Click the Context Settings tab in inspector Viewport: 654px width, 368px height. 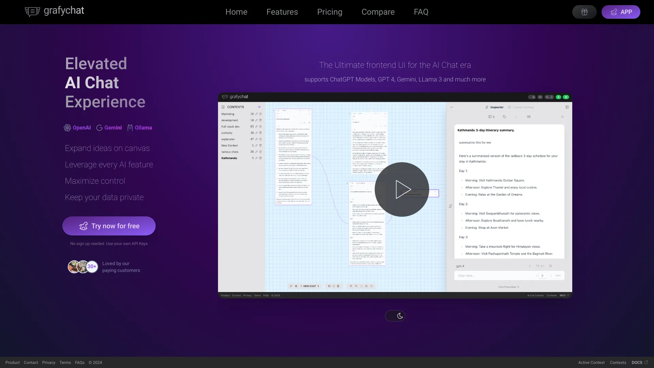pos(522,107)
